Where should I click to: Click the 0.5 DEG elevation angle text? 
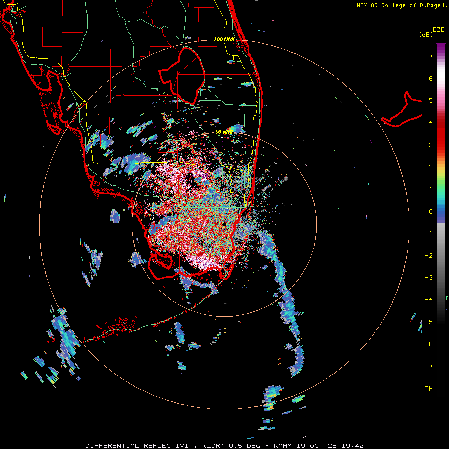244,446
